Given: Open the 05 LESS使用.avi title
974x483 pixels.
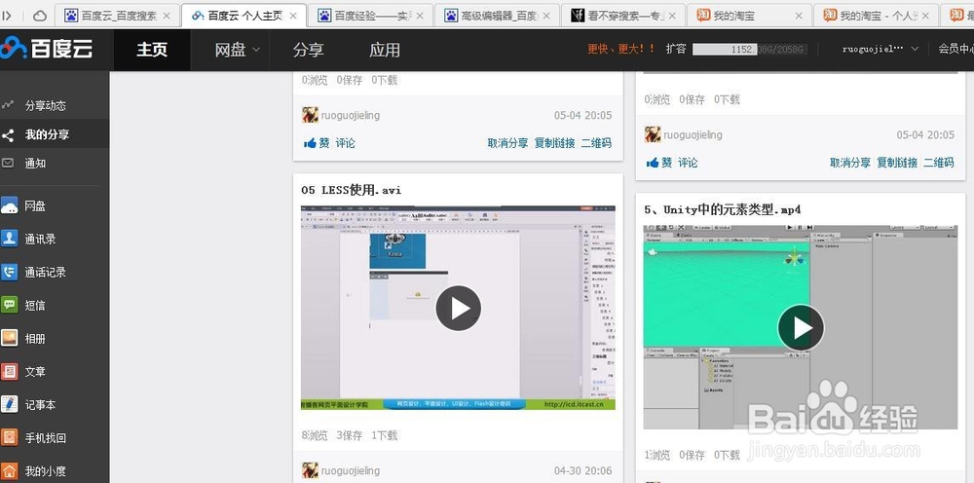Looking at the screenshot, I should [351, 190].
